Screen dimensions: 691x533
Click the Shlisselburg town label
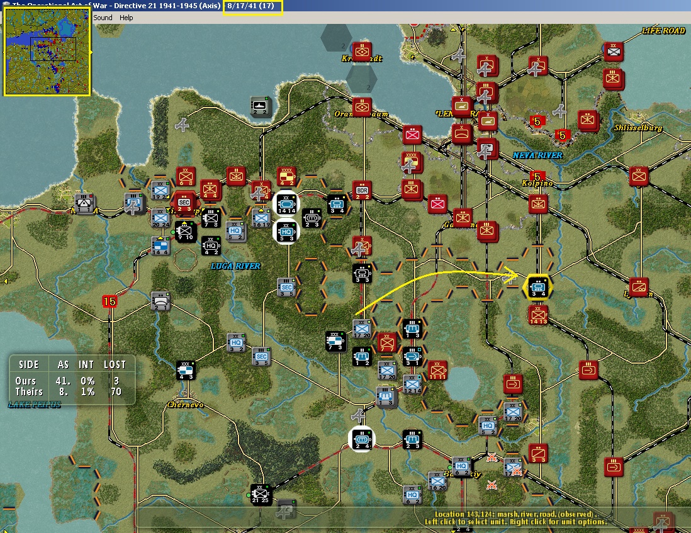[x=638, y=128]
